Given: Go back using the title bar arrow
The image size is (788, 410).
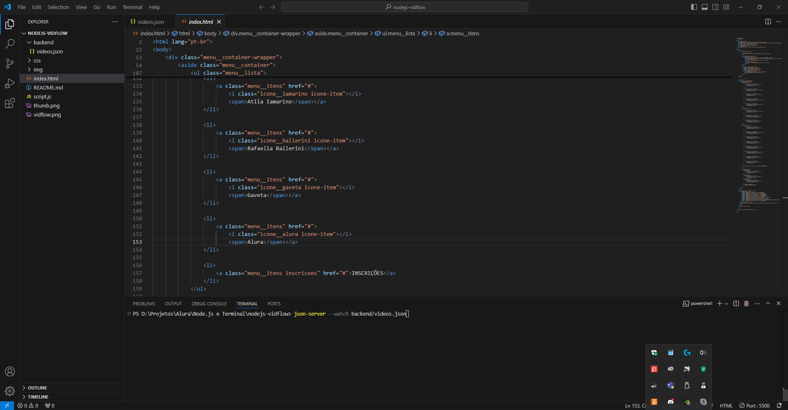Looking at the screenshot, I should pos(262,7).
